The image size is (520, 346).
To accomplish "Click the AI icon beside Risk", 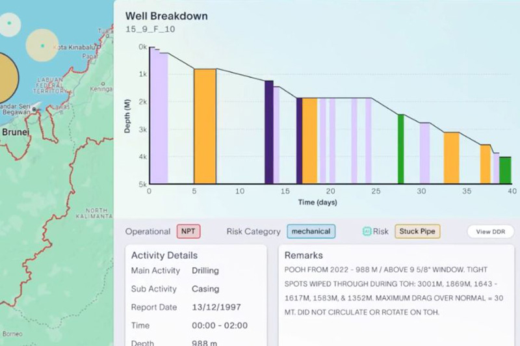I will pos(367,232).
